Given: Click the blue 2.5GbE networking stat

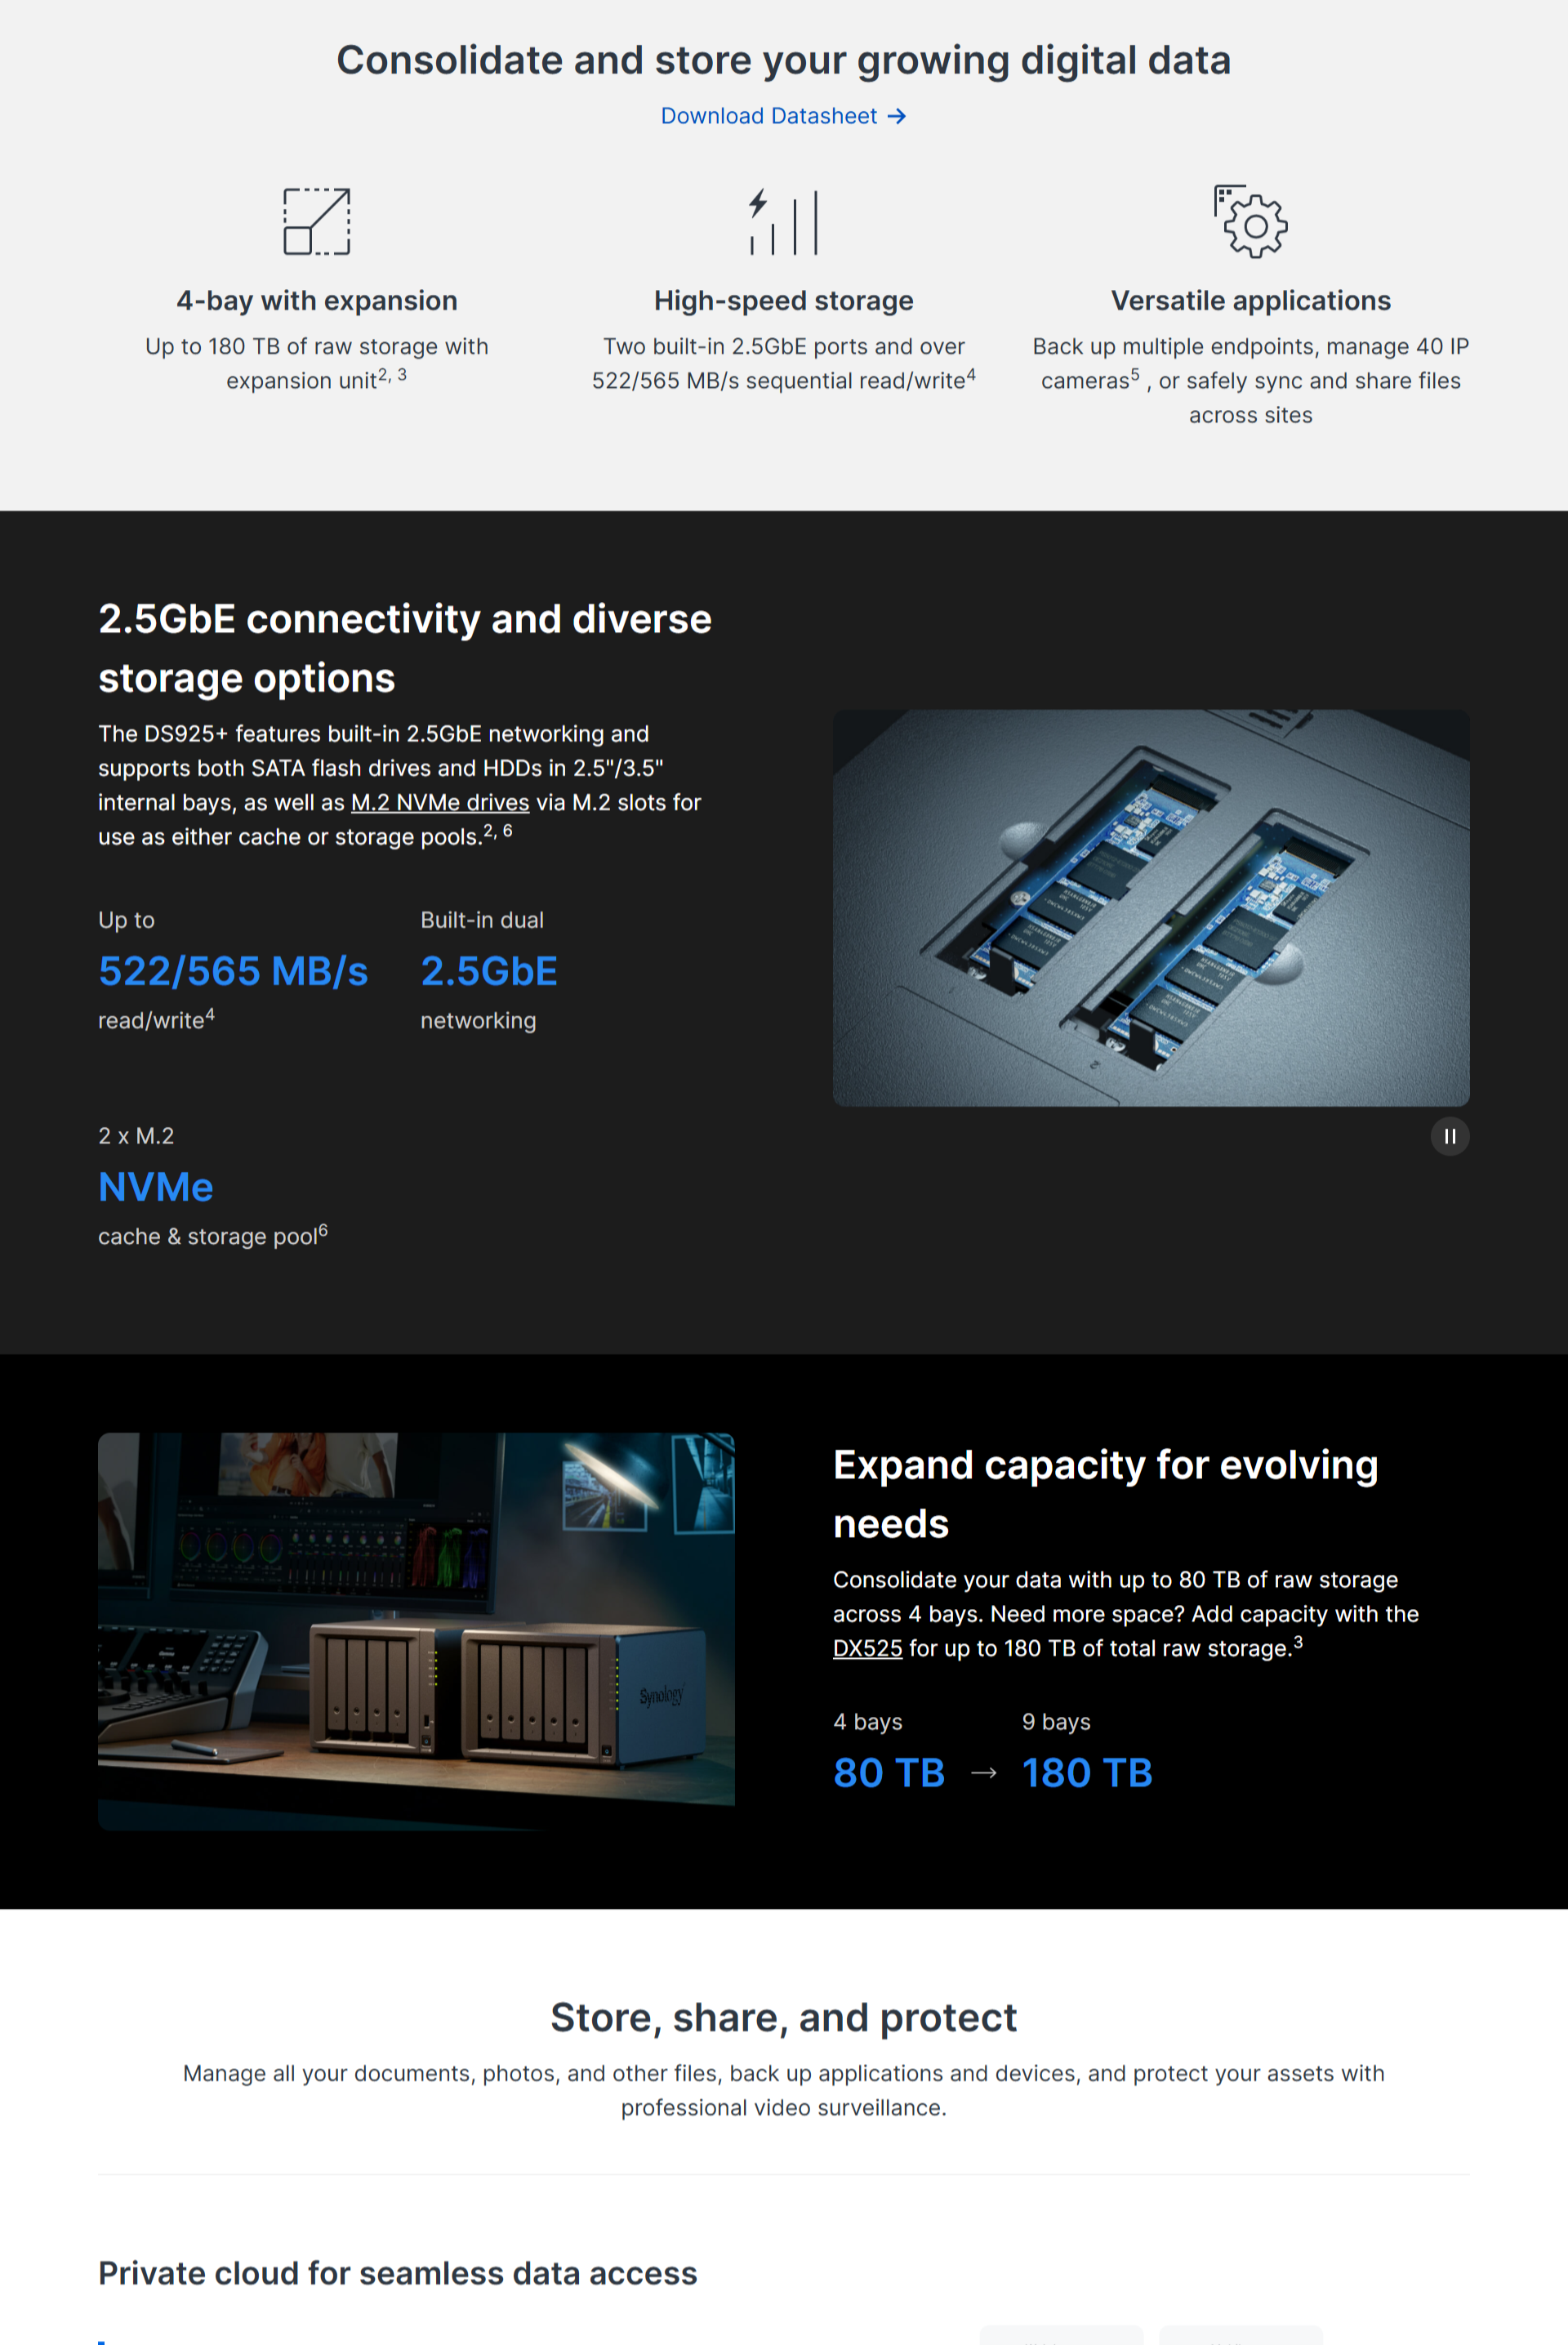Looking at the screenshot, I should (x=489, y=971).
